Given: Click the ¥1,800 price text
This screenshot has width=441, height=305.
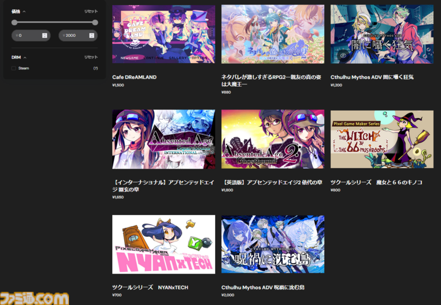Looking at the screenshot, I should (x=227, y=190).
